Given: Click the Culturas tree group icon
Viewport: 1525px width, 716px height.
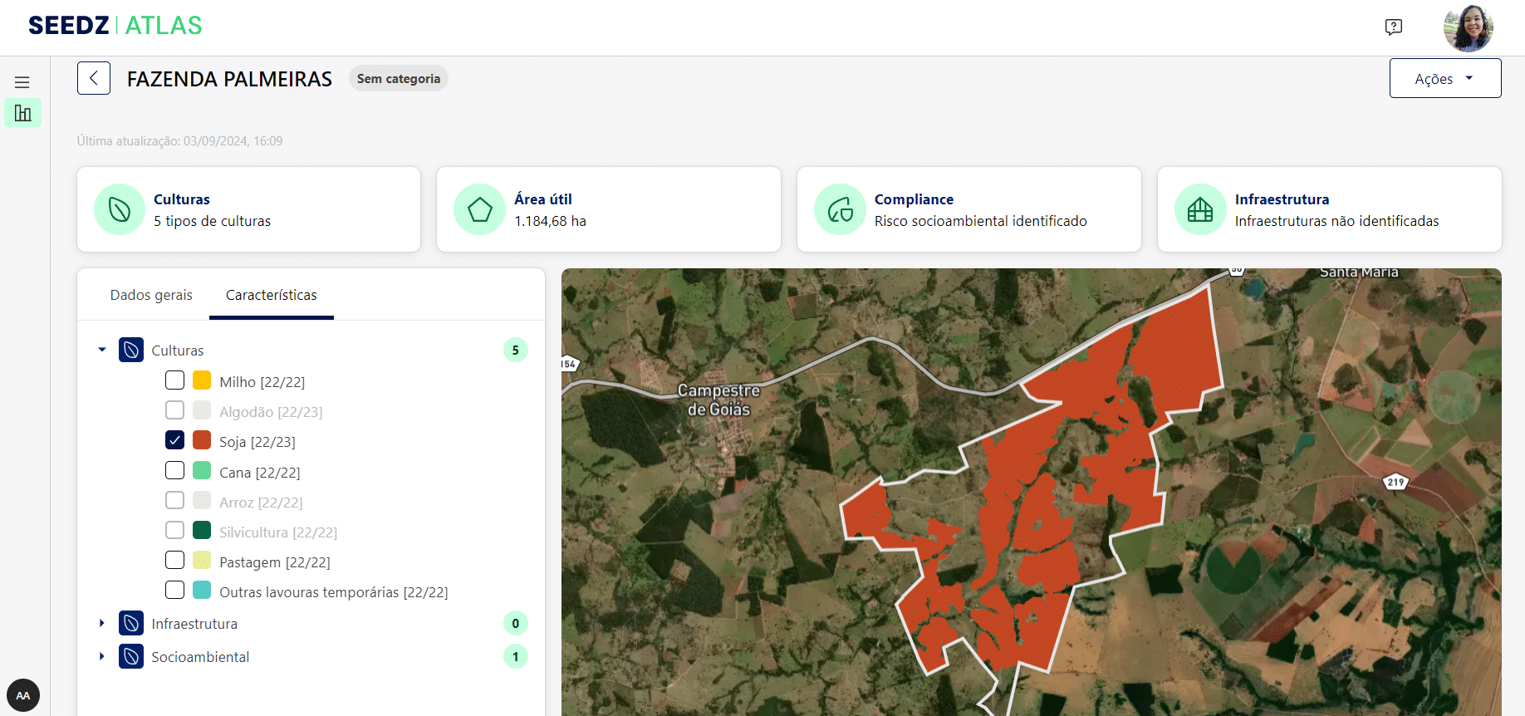Looking at the screenshot, I should pyautogui.click(x=131, y=350).
